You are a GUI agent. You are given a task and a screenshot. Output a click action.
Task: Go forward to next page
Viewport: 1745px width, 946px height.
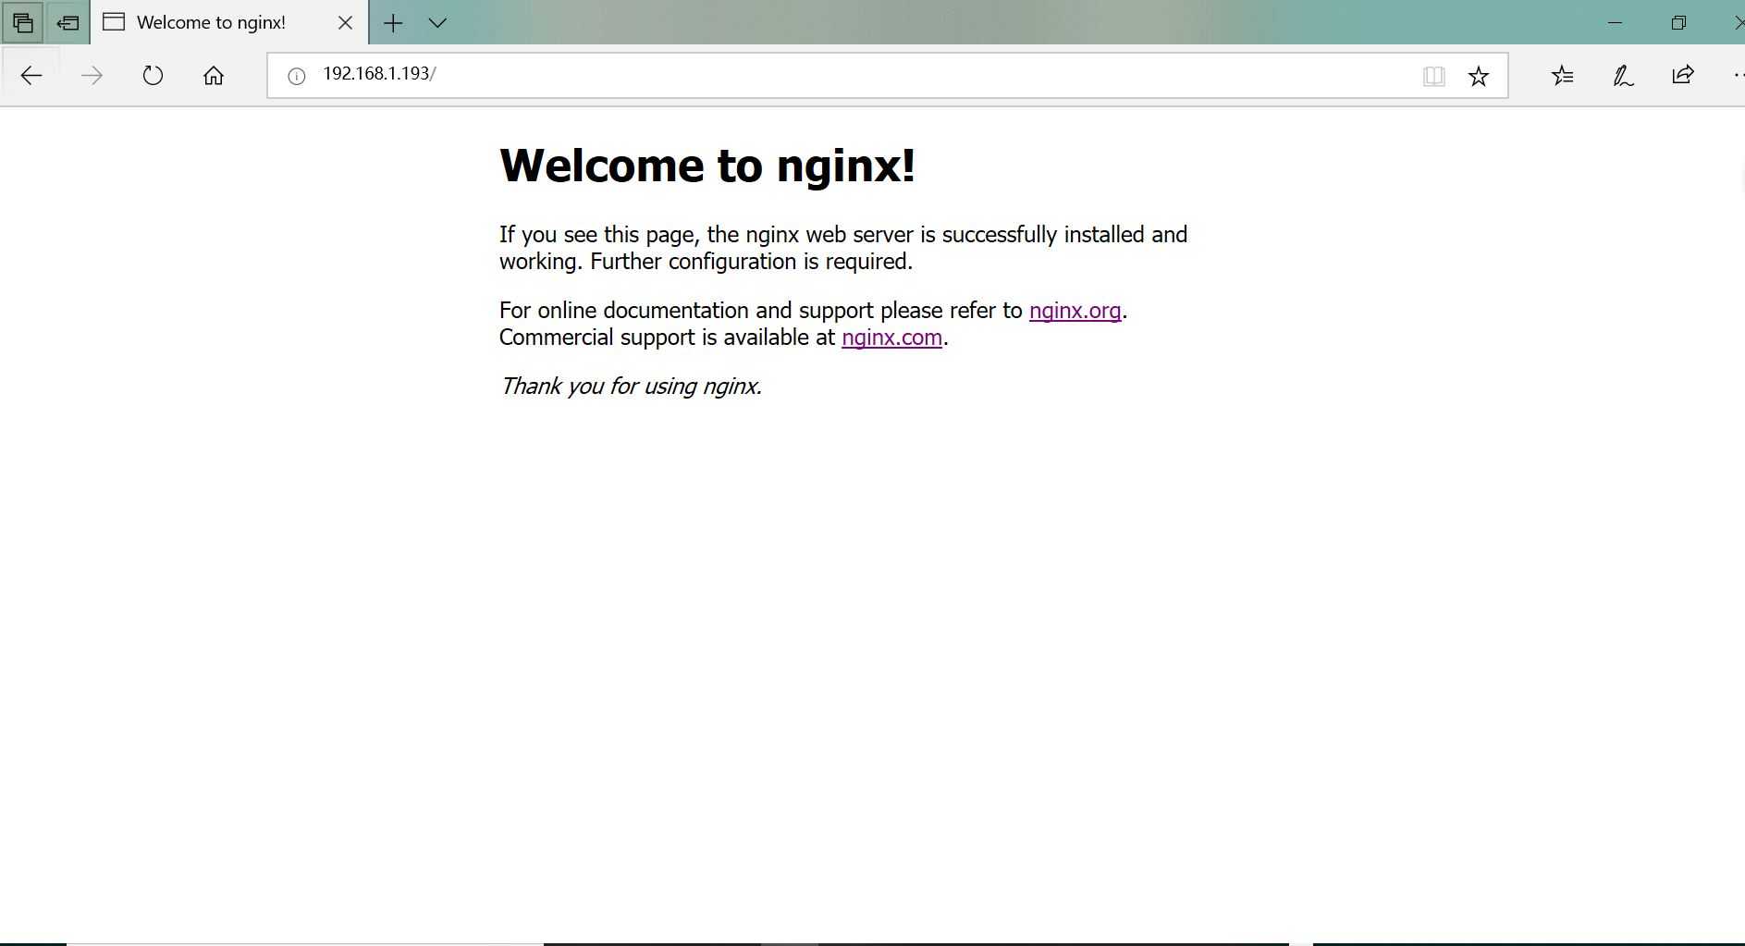tap(92, 75)
